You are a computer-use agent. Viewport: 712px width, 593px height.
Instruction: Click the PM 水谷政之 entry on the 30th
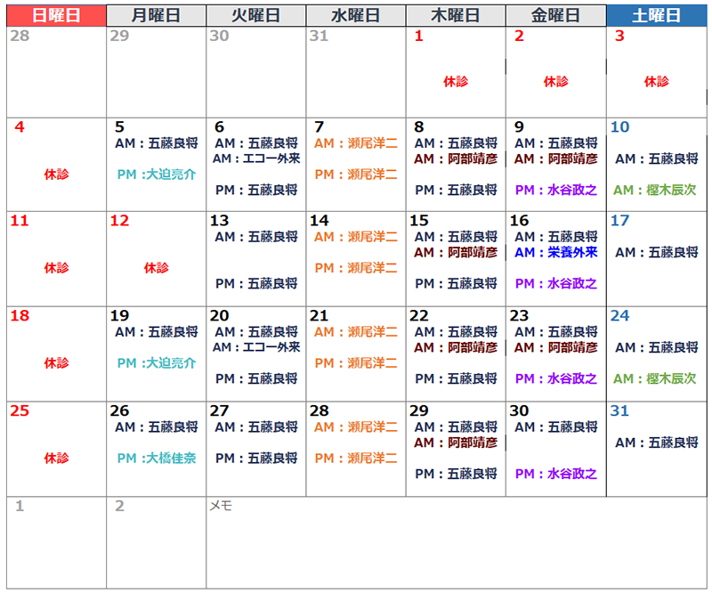[555, 474]
